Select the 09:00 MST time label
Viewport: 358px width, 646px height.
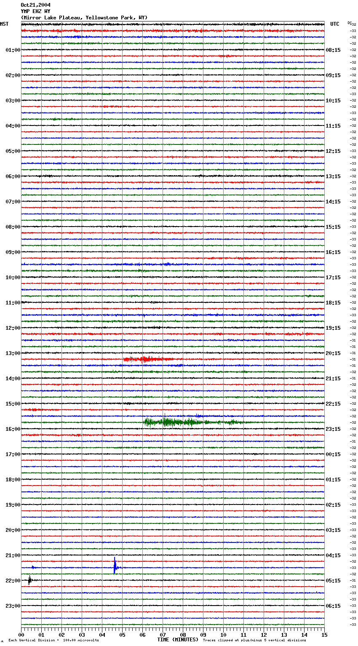(13, 252)
